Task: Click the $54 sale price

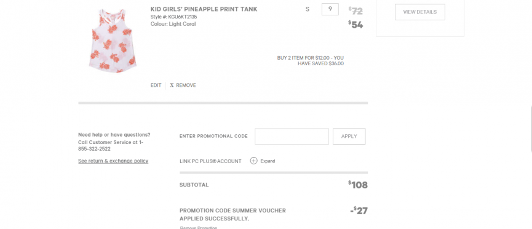Action: click(x=355, y=25)
